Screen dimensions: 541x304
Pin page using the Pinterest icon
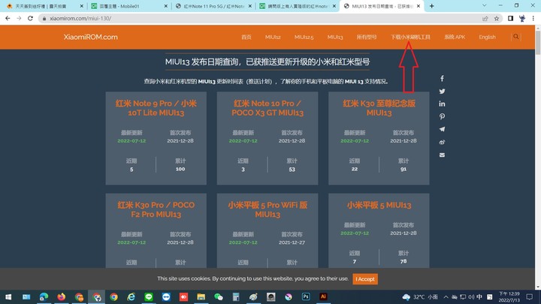(442, 116)
